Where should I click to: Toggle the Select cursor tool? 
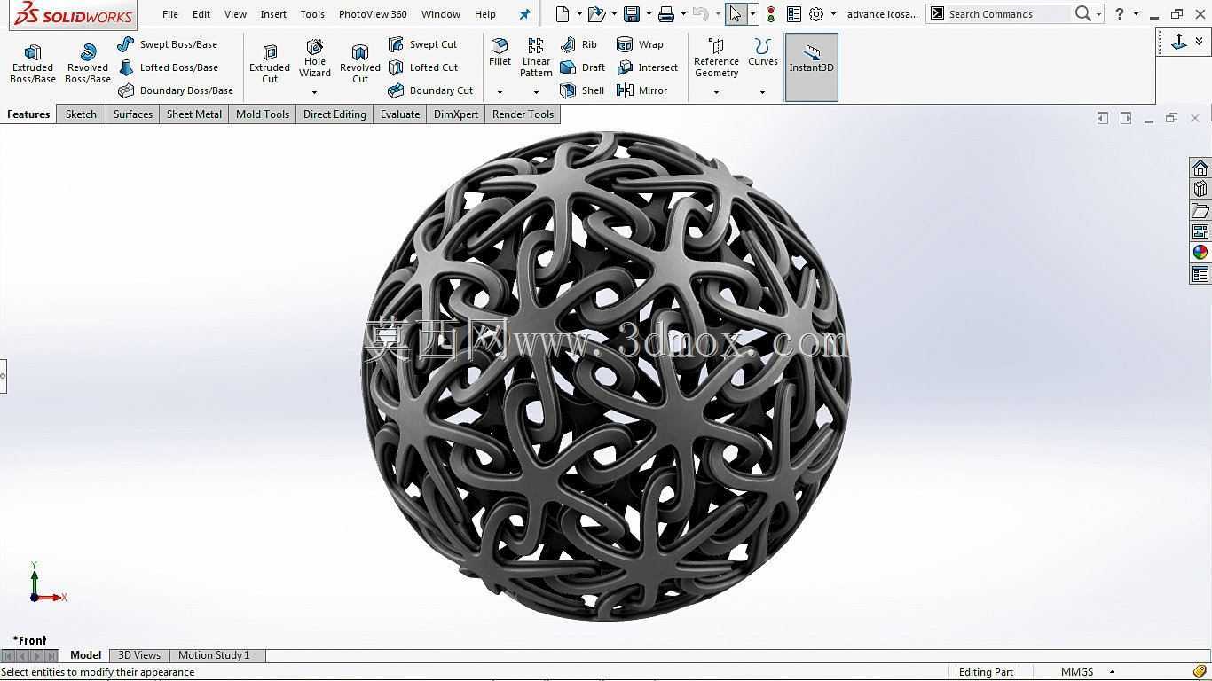coord(736,13)
